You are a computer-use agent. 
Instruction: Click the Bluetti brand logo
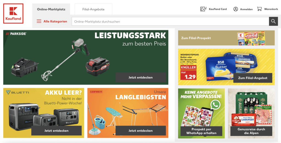17,92
